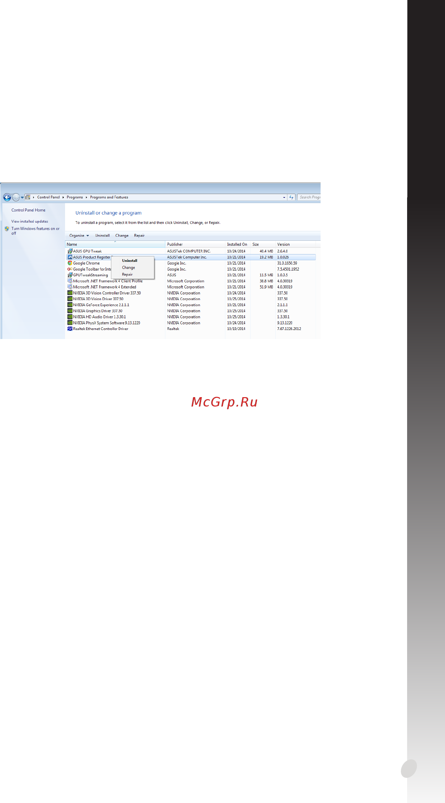Screen dimensions: 445x803
Task: Select Control Panel breadcrumb segment
Action: click(48, 197)
